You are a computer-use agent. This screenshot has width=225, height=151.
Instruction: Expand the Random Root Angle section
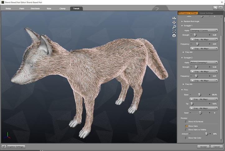182,21
